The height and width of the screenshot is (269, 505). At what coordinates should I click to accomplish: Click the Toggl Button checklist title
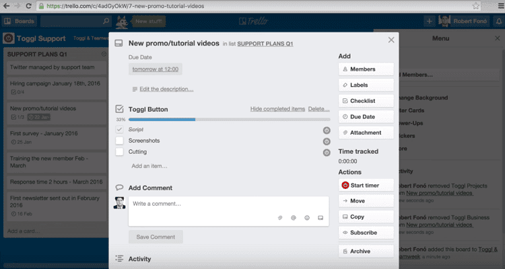(148, 110)
